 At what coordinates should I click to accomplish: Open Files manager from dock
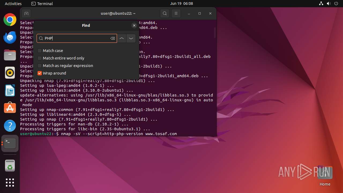tap(10, 55)
